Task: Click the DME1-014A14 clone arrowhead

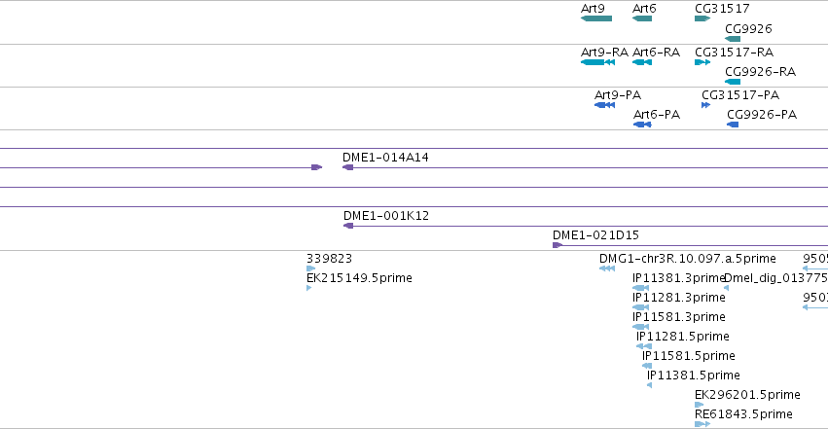Action: [348, 167]
